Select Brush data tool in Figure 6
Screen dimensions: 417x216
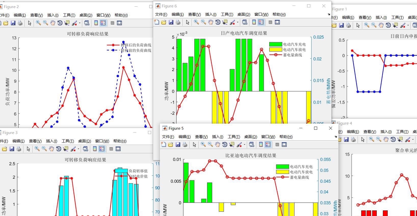(x=232, y=22)
